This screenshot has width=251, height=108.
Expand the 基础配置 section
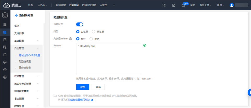point(26,41)
